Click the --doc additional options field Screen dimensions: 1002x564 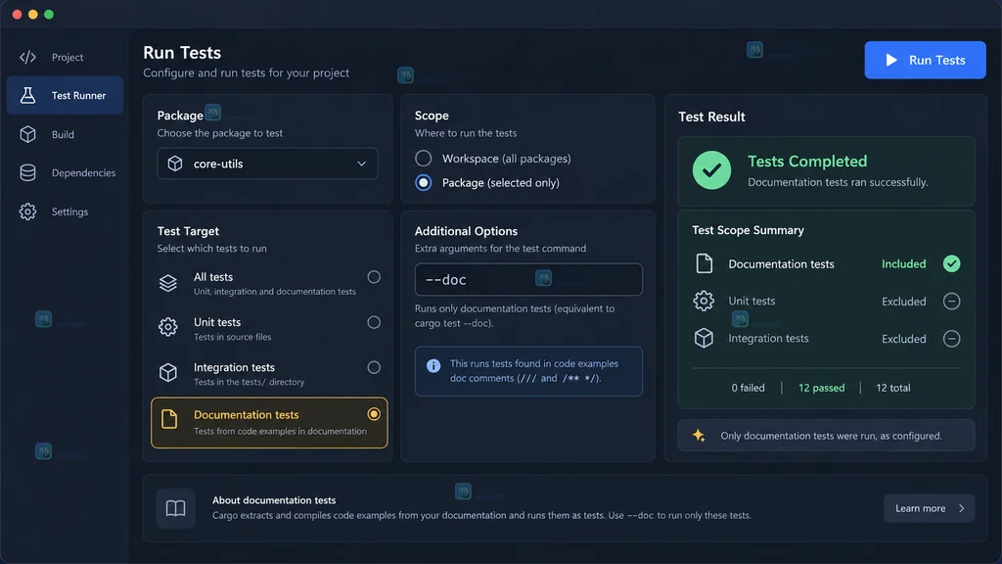tap(528, 279)
